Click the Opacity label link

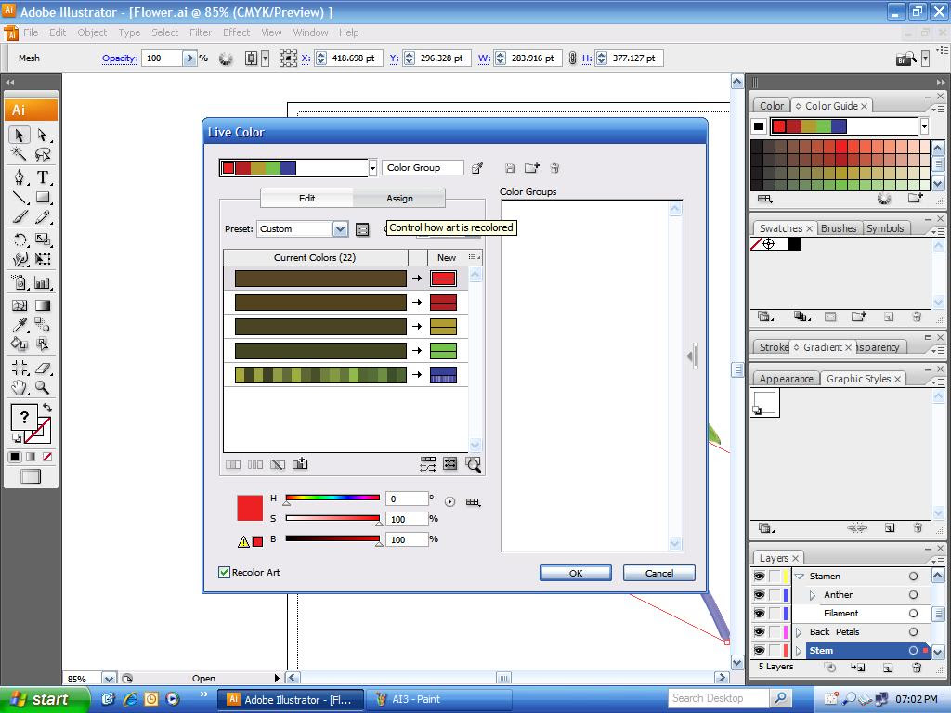point(120,58)
